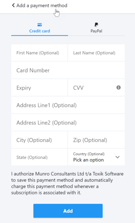The image size is (135, 223).
Task: Click the back chevron arrow icon
Action: click(x=13, y=5)
